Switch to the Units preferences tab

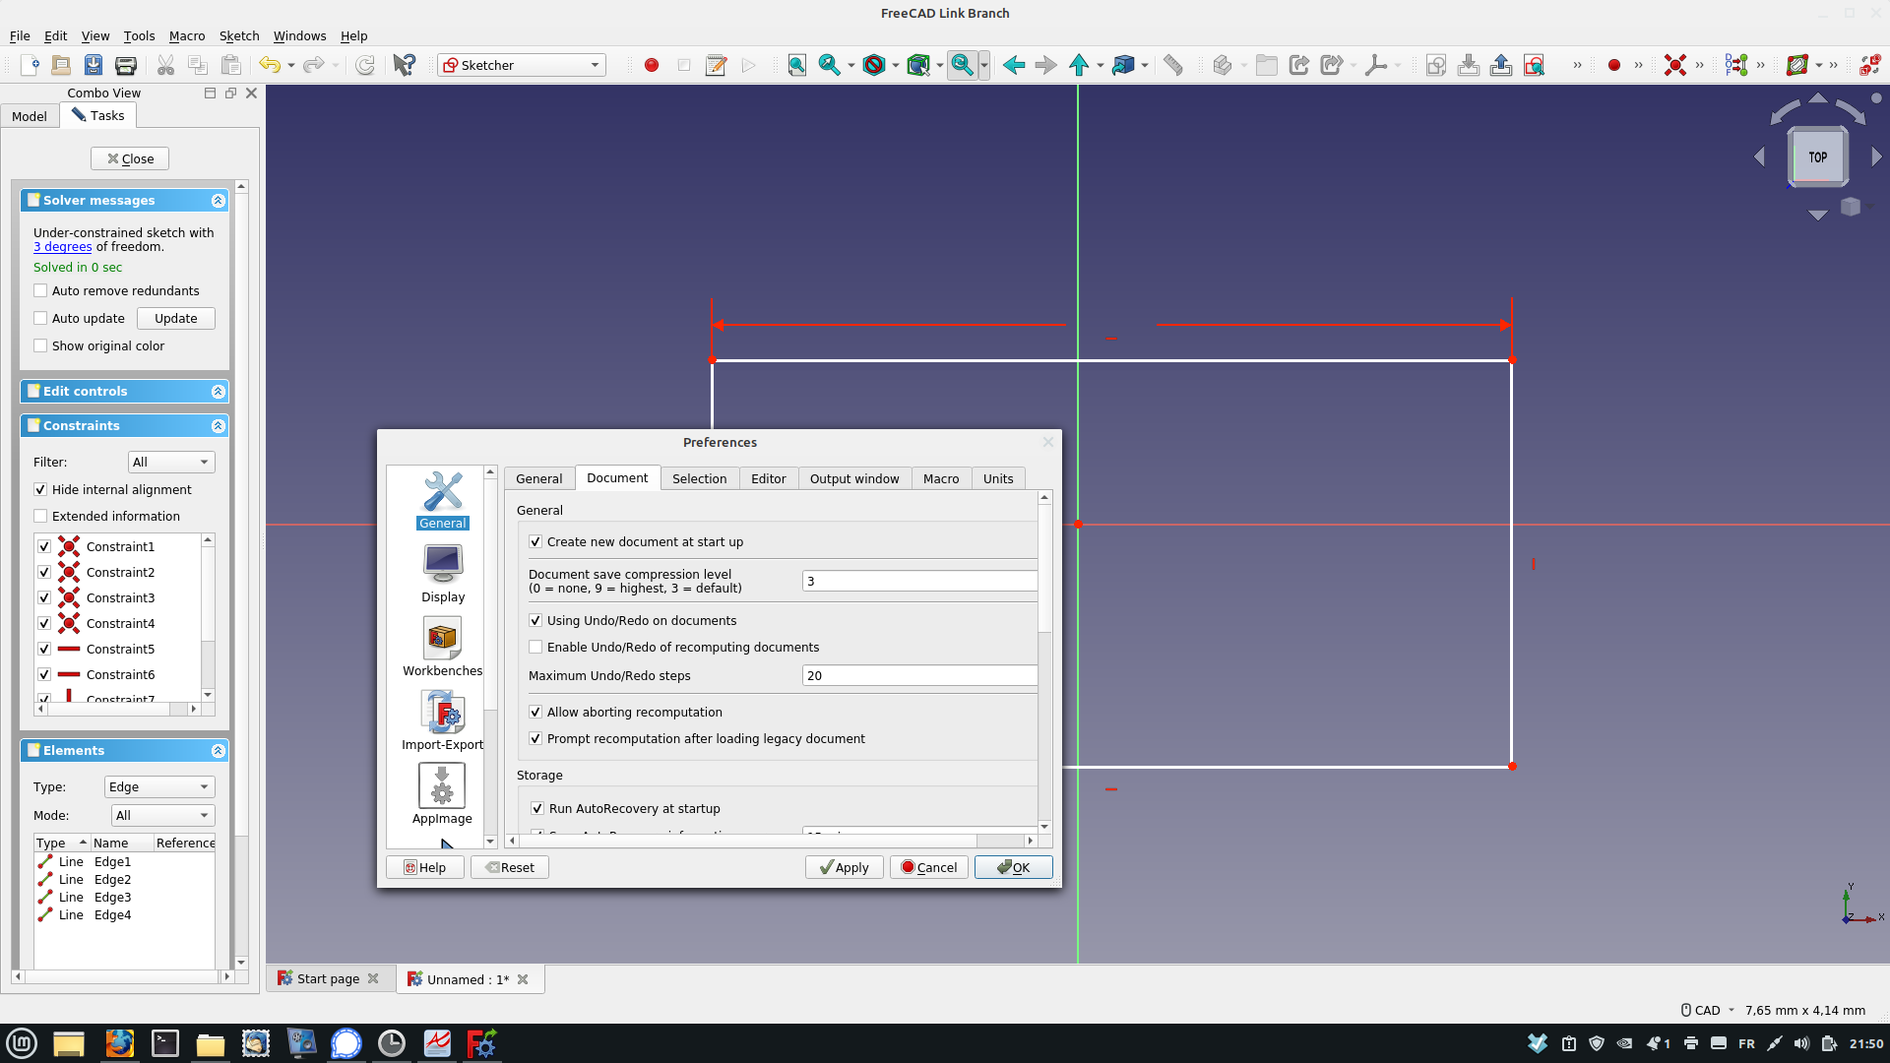pos(997,478)
